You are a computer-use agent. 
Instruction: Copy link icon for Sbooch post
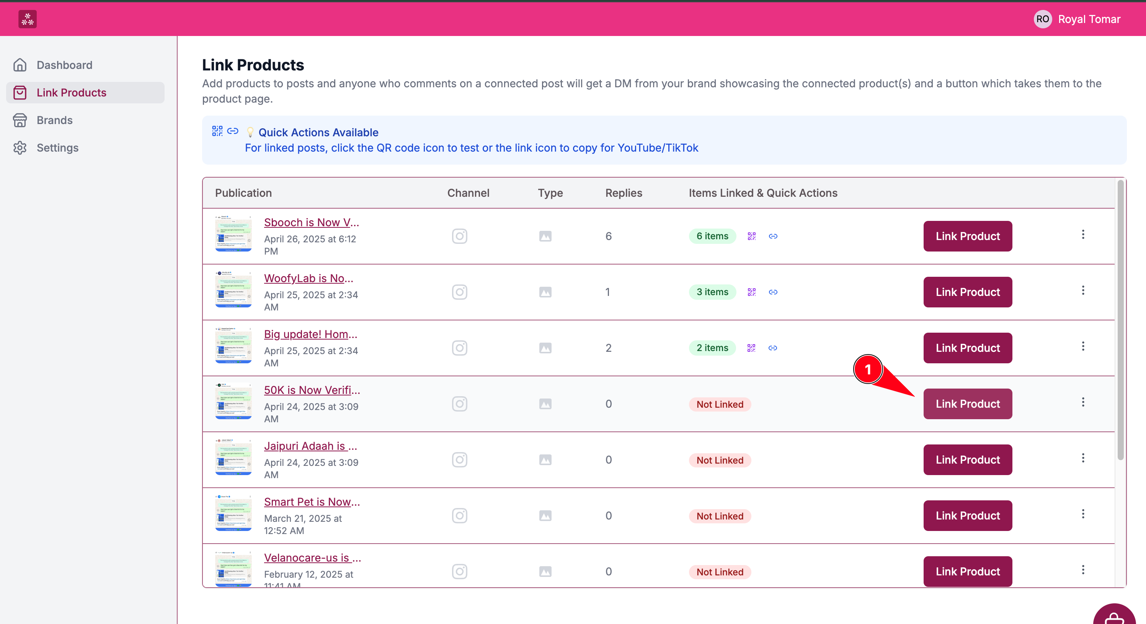tap(773, 236)
